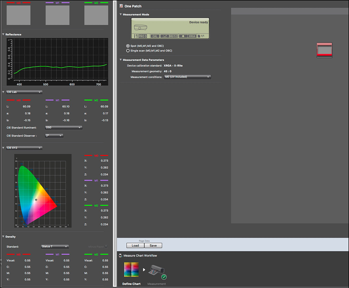Select Single scan measurement mode
The width and height of the screenshot is (349, 288).
click(128, 51)
